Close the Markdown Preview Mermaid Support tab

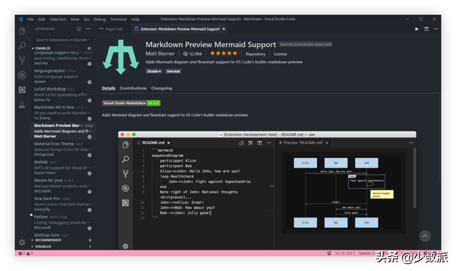[224, 29]
